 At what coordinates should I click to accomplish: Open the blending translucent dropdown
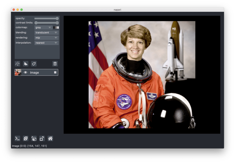point(46,33)
